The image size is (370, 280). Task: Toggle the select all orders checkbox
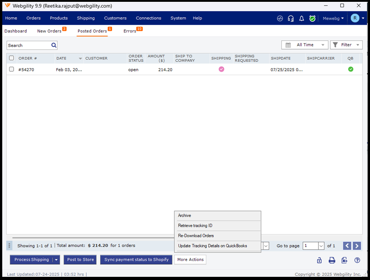[x=12, y=58]
